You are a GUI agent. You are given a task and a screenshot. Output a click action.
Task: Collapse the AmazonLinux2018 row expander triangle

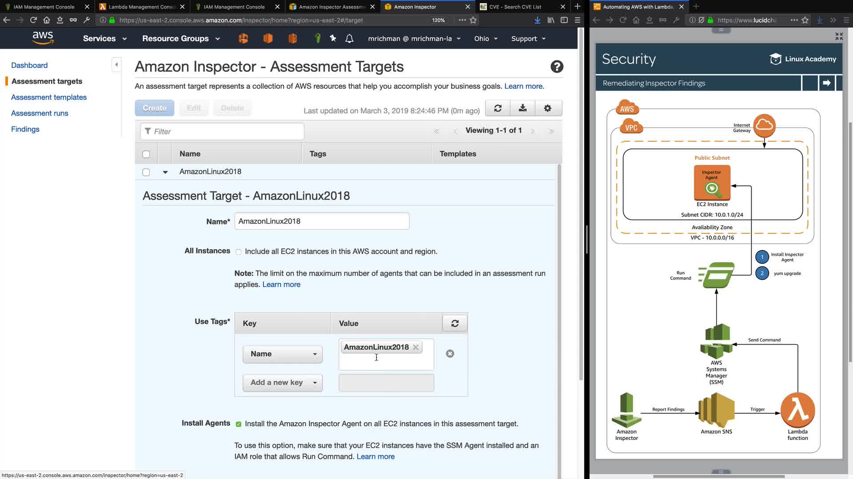(165, 172)
